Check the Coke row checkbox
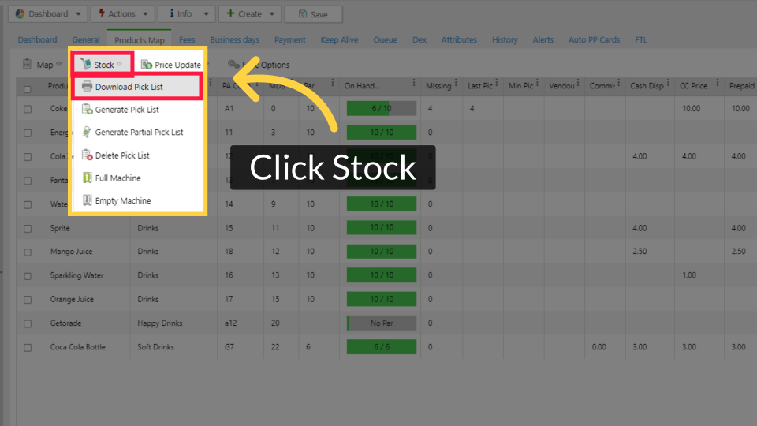The width and height of the screenshot is (757, 426). tap(28, 109)
